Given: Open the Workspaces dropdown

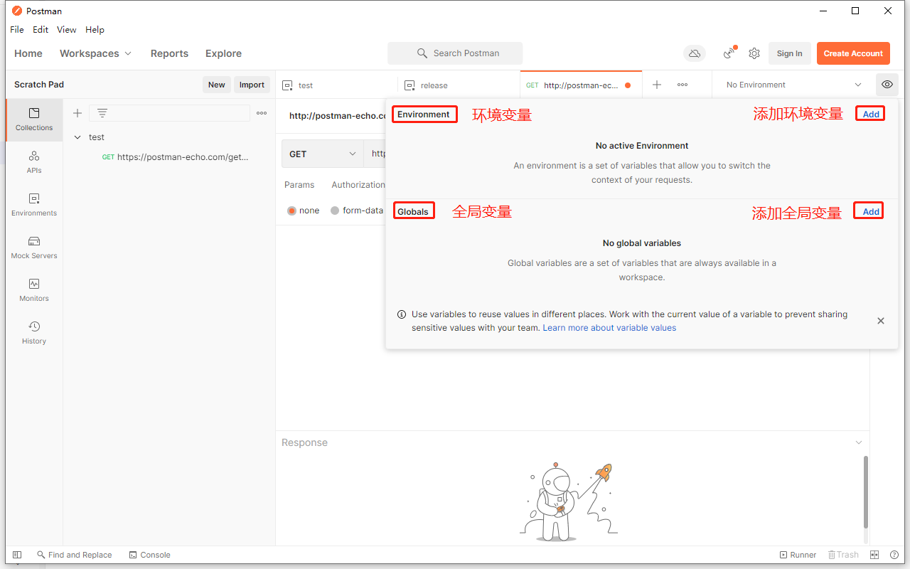Looking at the screenshot, I should (96, 53).
